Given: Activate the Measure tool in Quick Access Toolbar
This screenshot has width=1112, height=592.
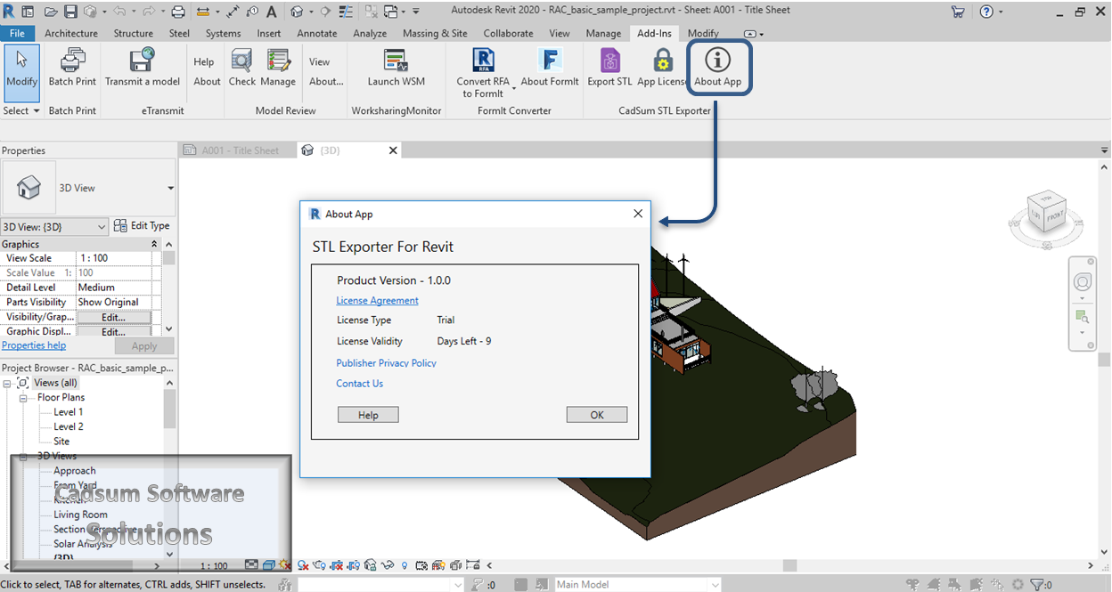Looking at the screenshot, I should 233,11.
